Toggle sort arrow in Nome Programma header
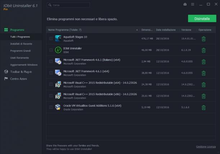This screenshot has height=154, width=220. pos(137,30)
